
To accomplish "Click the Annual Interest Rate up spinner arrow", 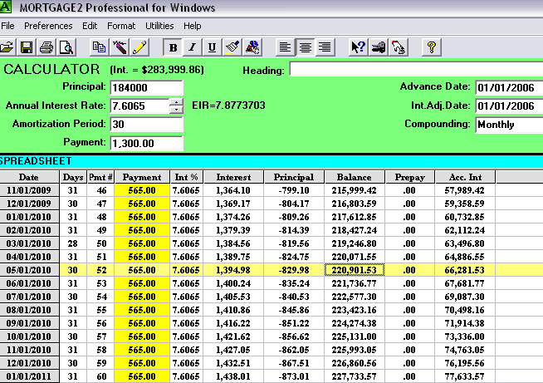I will click(x=175, y=102).
